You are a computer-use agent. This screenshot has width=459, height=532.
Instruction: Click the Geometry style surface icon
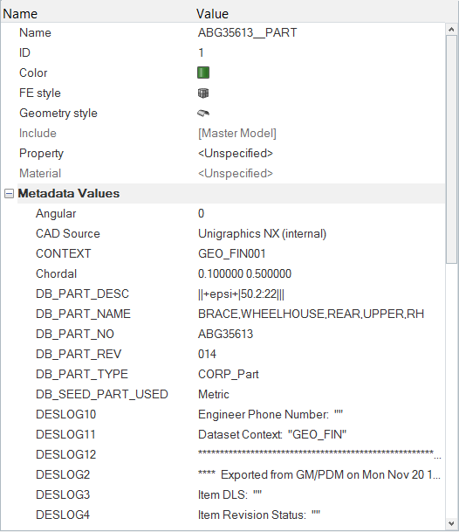(203, 113)
